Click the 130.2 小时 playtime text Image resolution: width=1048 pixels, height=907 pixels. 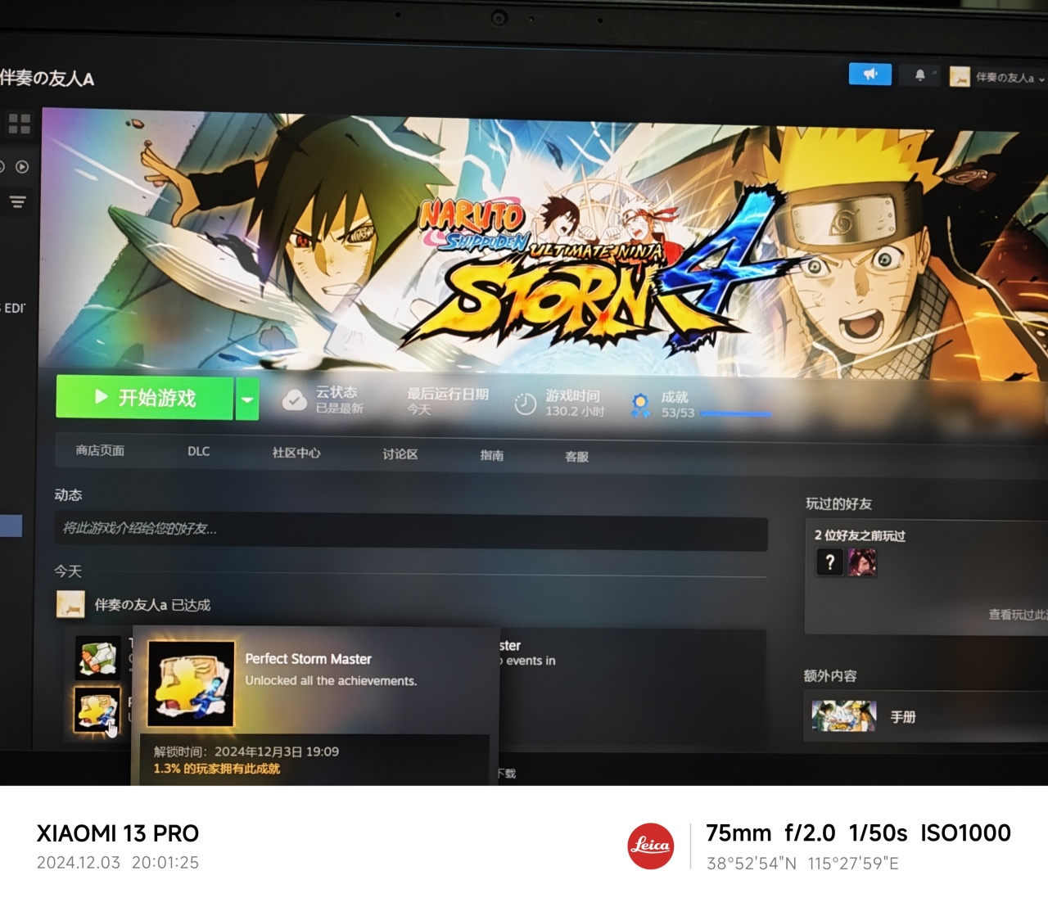pos(576,412)
